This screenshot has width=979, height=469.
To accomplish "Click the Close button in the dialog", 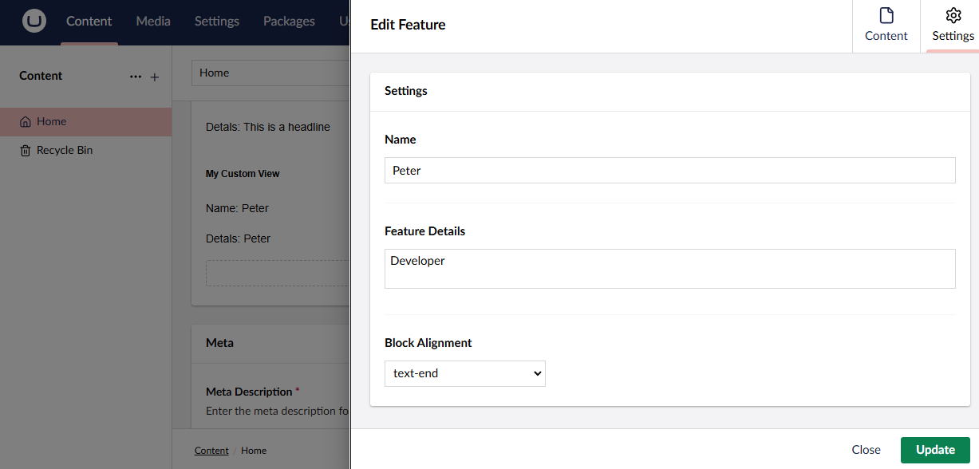I will (x=866, y=450).
